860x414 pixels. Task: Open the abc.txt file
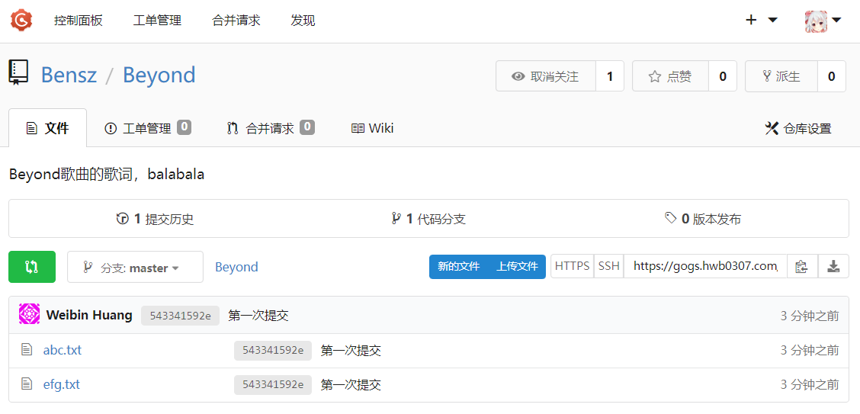tap(63, 350)
